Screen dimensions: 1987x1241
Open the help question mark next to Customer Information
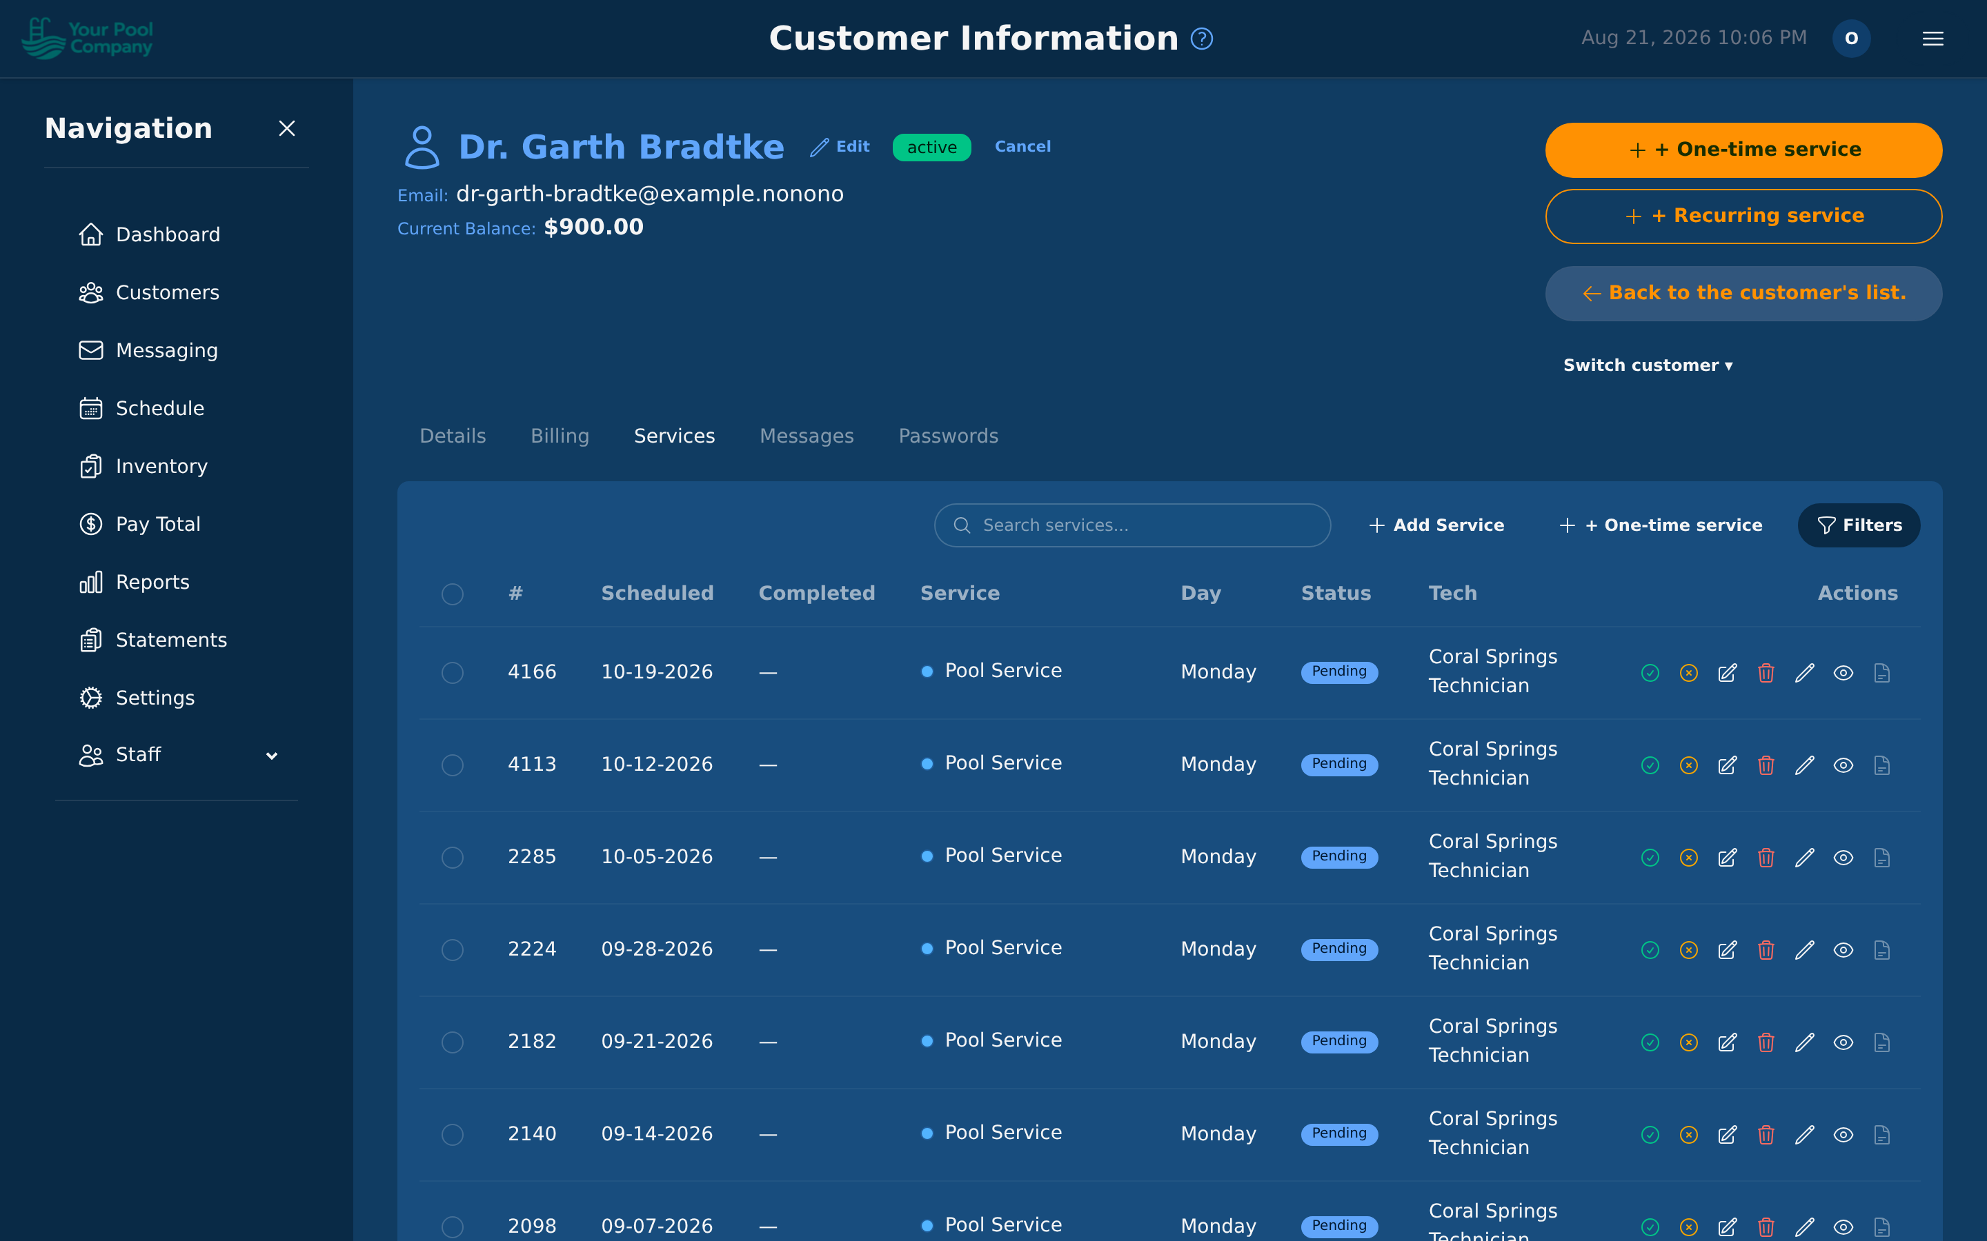pos(1201,39)
